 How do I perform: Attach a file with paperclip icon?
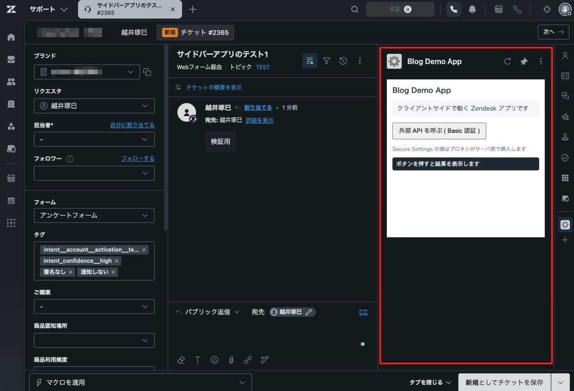click(x=231, y=360)
